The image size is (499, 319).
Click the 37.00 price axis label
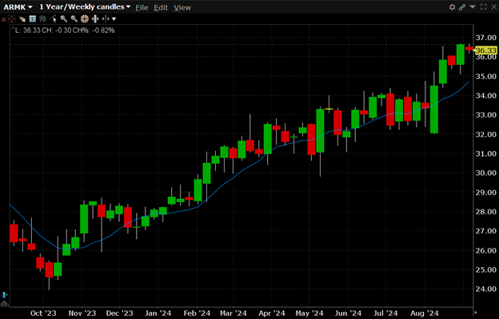pos(485,38)
